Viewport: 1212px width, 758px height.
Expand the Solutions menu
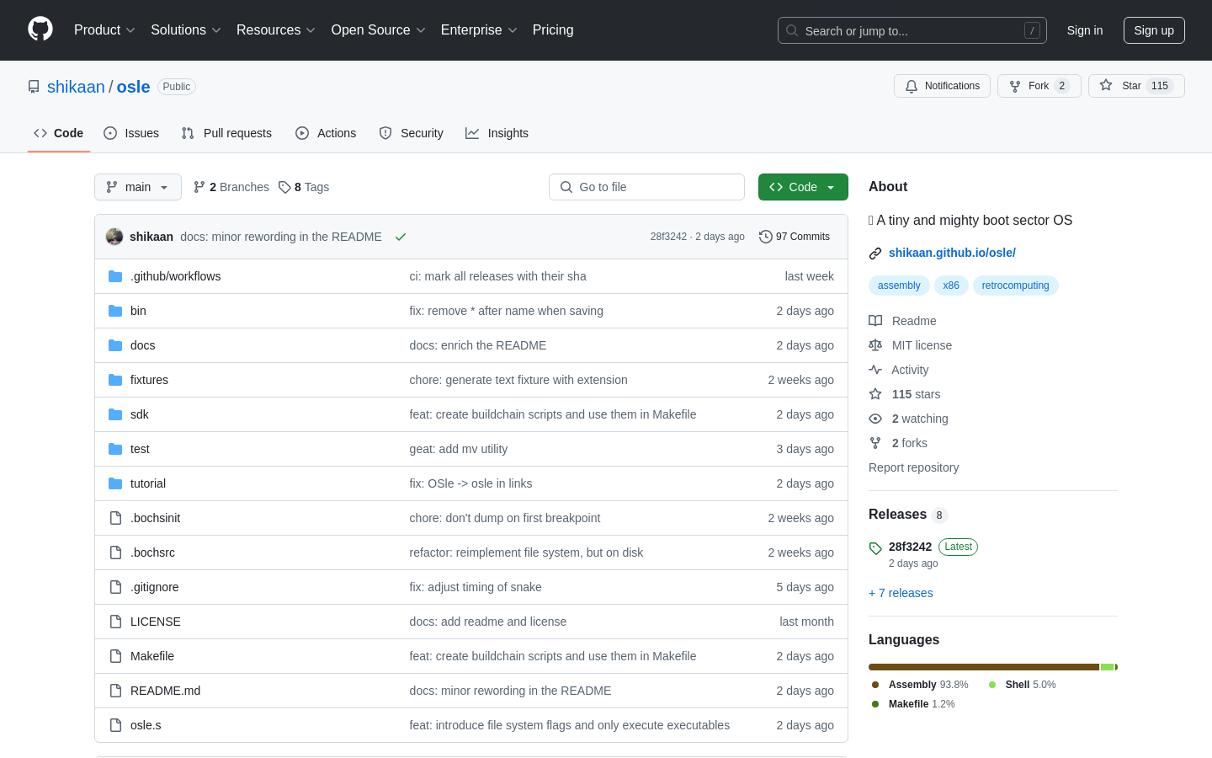186,30
